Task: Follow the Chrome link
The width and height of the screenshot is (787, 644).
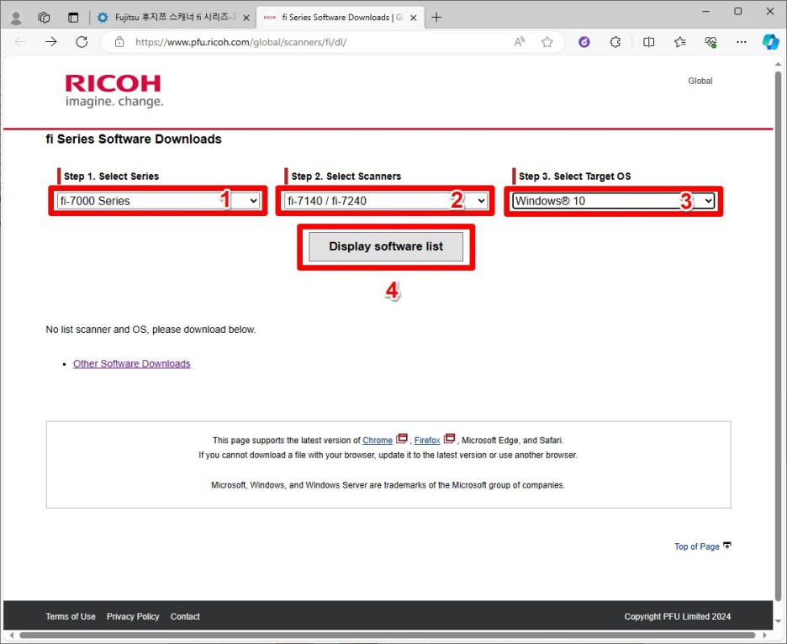Action: click(x=378, y=441)
